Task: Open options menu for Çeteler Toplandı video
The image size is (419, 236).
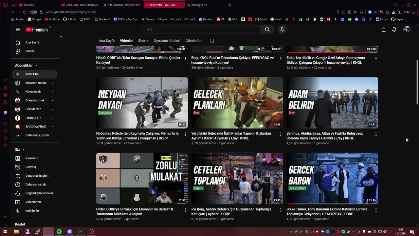Action: point(281,210)
